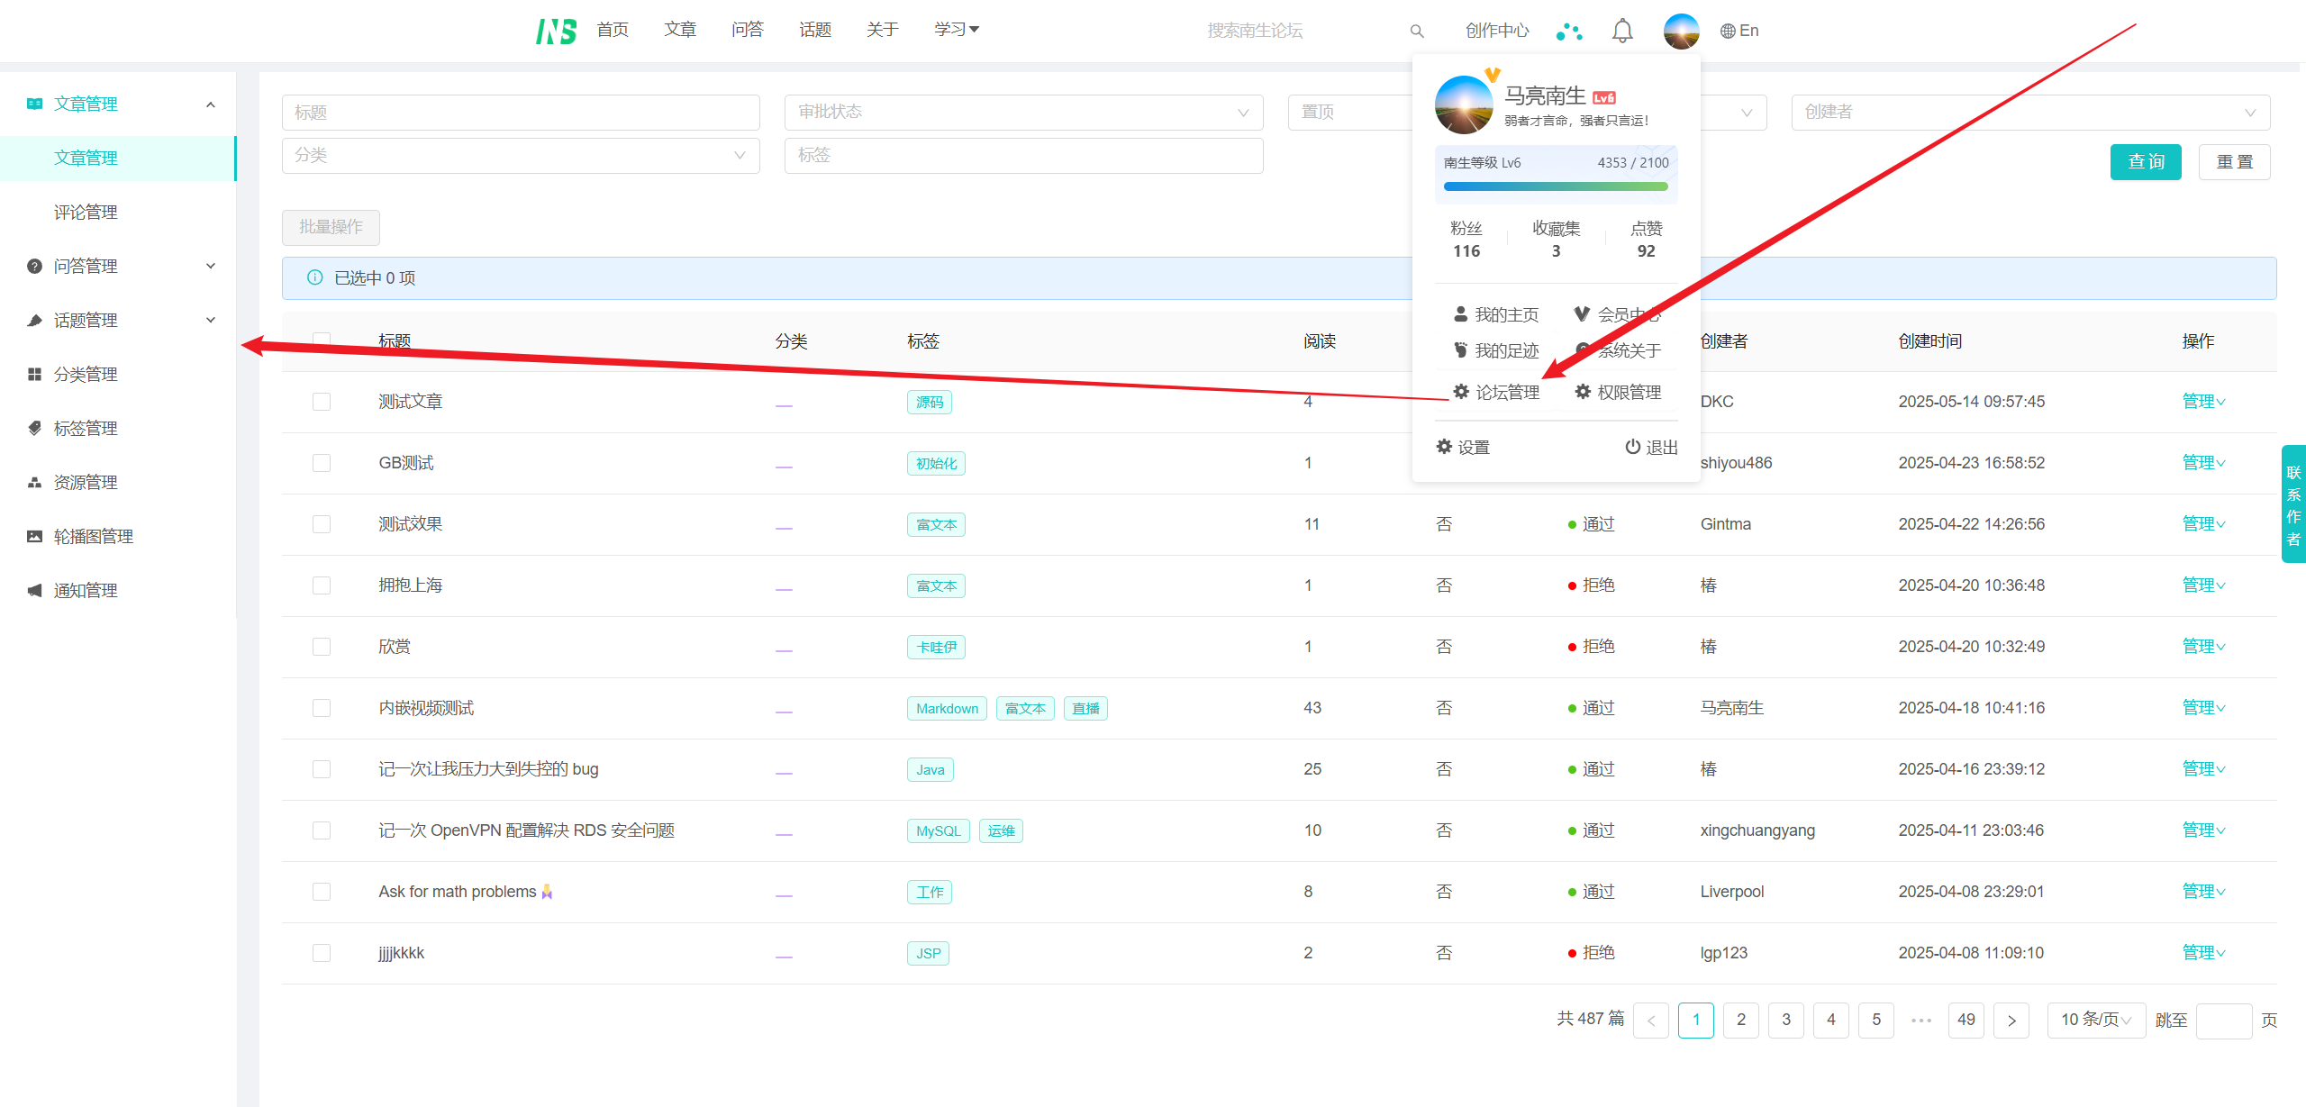Open 评论管理 in the sidebar menu
Image resolution: width=2306 pixels, height=1107 pixels.
click(86, 212)
